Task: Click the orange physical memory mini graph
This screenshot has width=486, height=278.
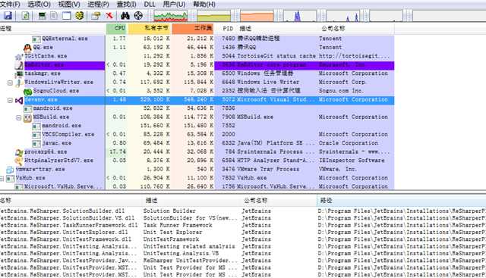Action: [257, 15]
